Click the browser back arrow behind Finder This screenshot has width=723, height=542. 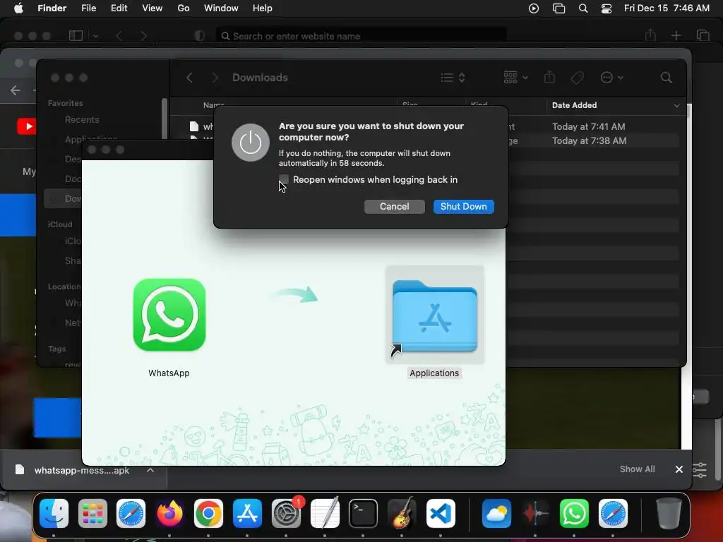16,90
